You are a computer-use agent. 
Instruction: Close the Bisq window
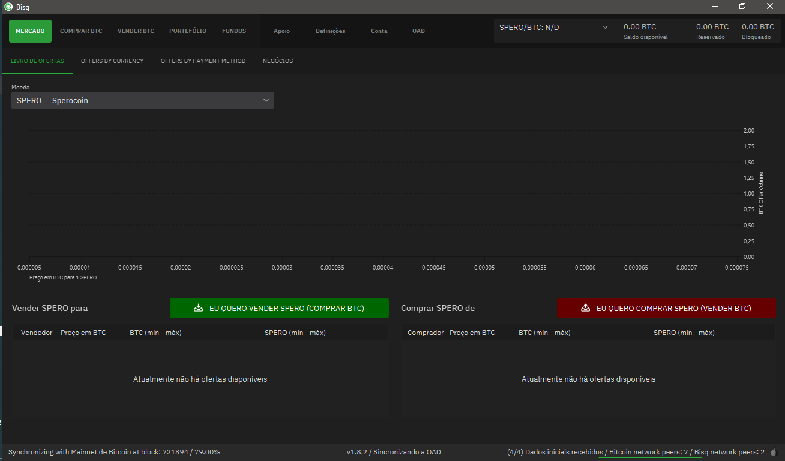(770, 7)
